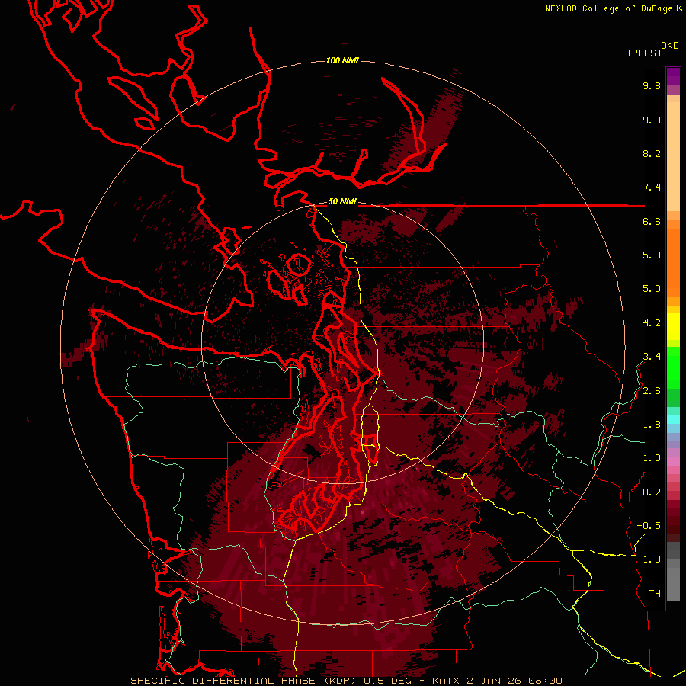Click the 6.6 value on the color scale
This screenshot has width=686, height=686.
tap(652, 222)
